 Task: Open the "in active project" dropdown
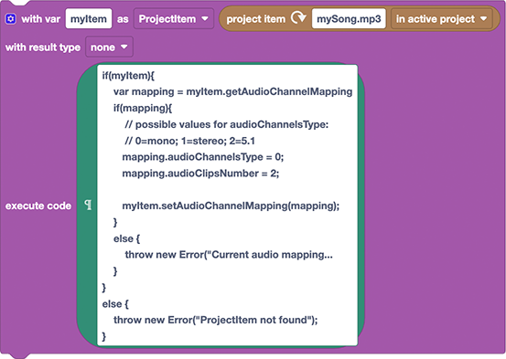(x=441, y=19)
